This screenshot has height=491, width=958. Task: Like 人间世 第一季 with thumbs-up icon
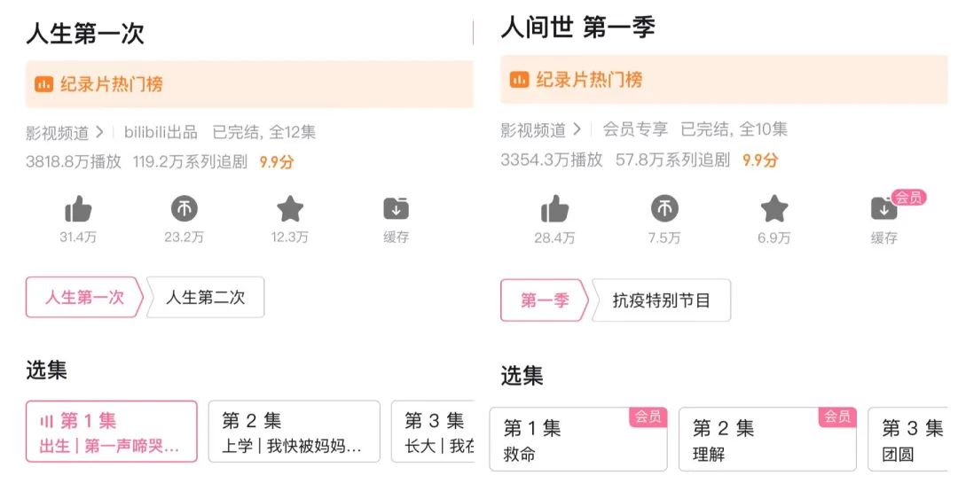click(555, 210)
